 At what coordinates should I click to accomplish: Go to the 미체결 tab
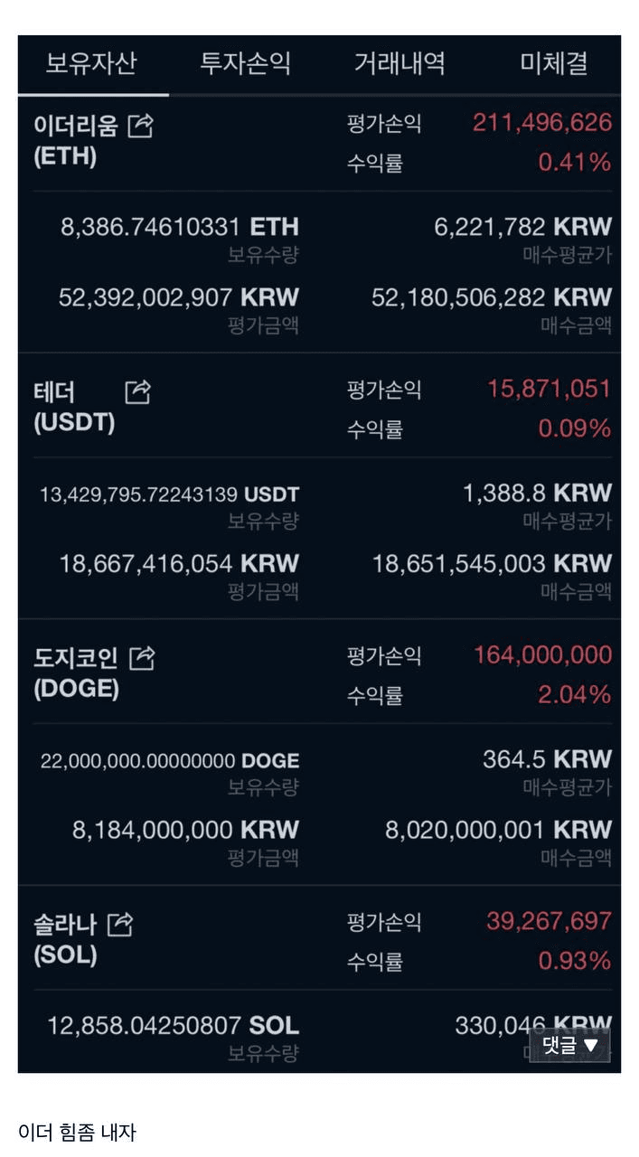(553, 63)
